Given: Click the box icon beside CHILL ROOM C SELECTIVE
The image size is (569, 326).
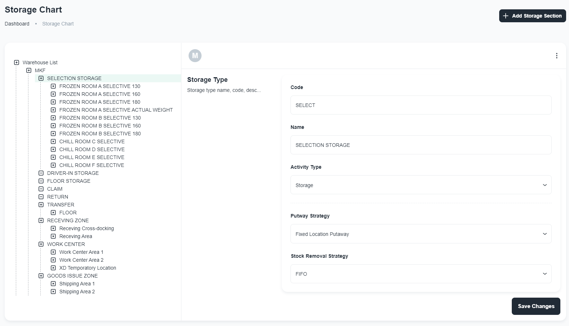Looking at the screenshot, I should (53, 141).
